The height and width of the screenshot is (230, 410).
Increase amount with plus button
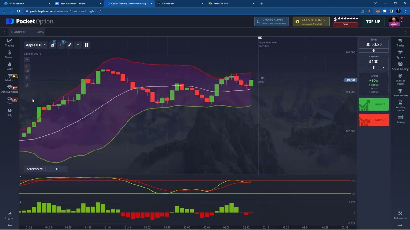[383, 67]
